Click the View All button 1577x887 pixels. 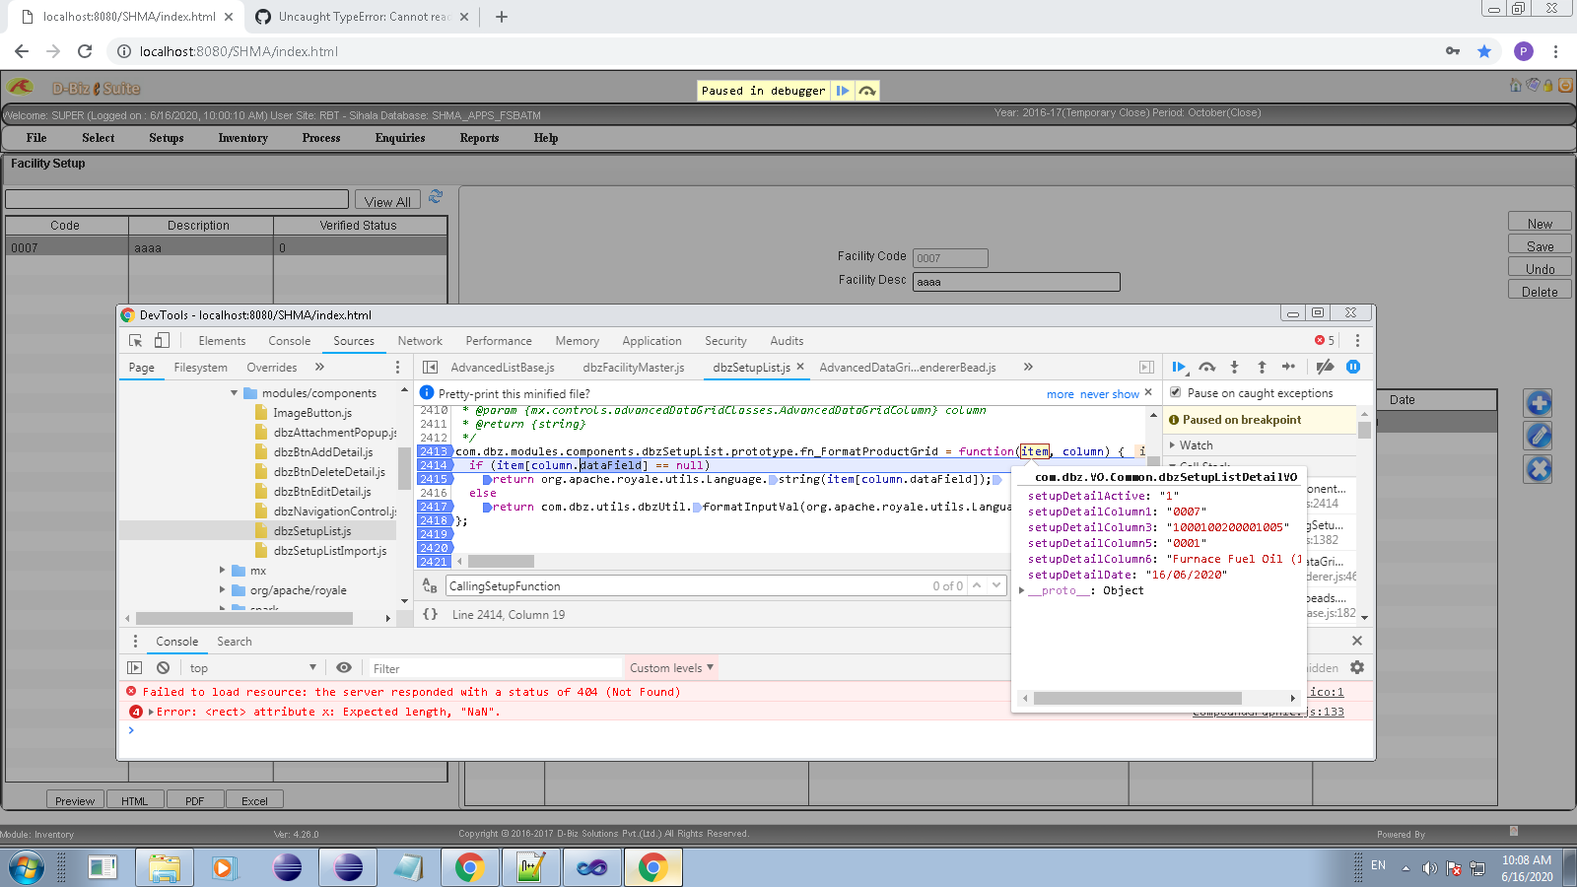387,201
